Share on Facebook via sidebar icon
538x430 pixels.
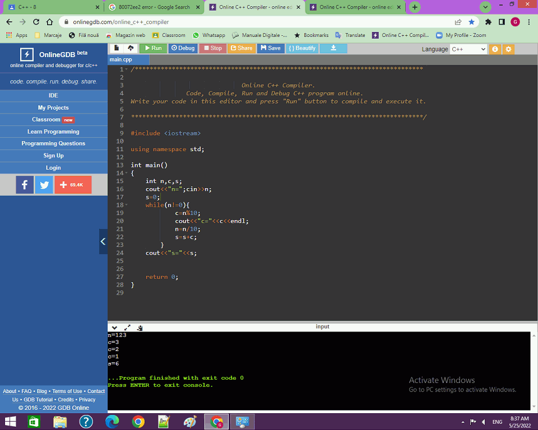25,185
